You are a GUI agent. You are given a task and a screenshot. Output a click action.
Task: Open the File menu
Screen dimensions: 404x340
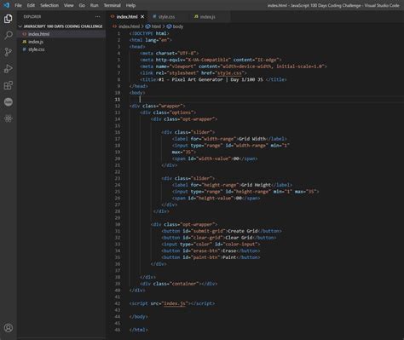[x=18, y=5]
